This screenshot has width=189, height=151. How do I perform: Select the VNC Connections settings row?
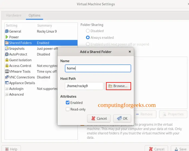pos(31,77)
